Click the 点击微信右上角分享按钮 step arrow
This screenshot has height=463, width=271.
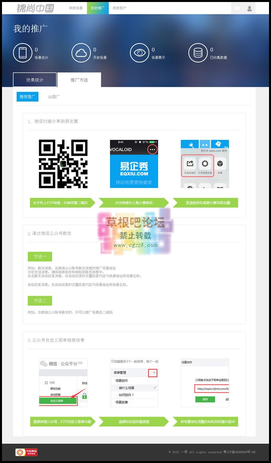click(134, 203)
